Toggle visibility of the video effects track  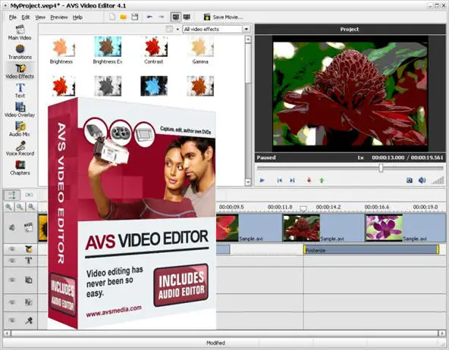click(x=11, y=249)
